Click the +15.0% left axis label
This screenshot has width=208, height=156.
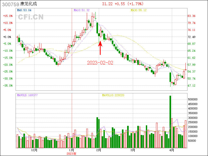click(x=8, y=16)
